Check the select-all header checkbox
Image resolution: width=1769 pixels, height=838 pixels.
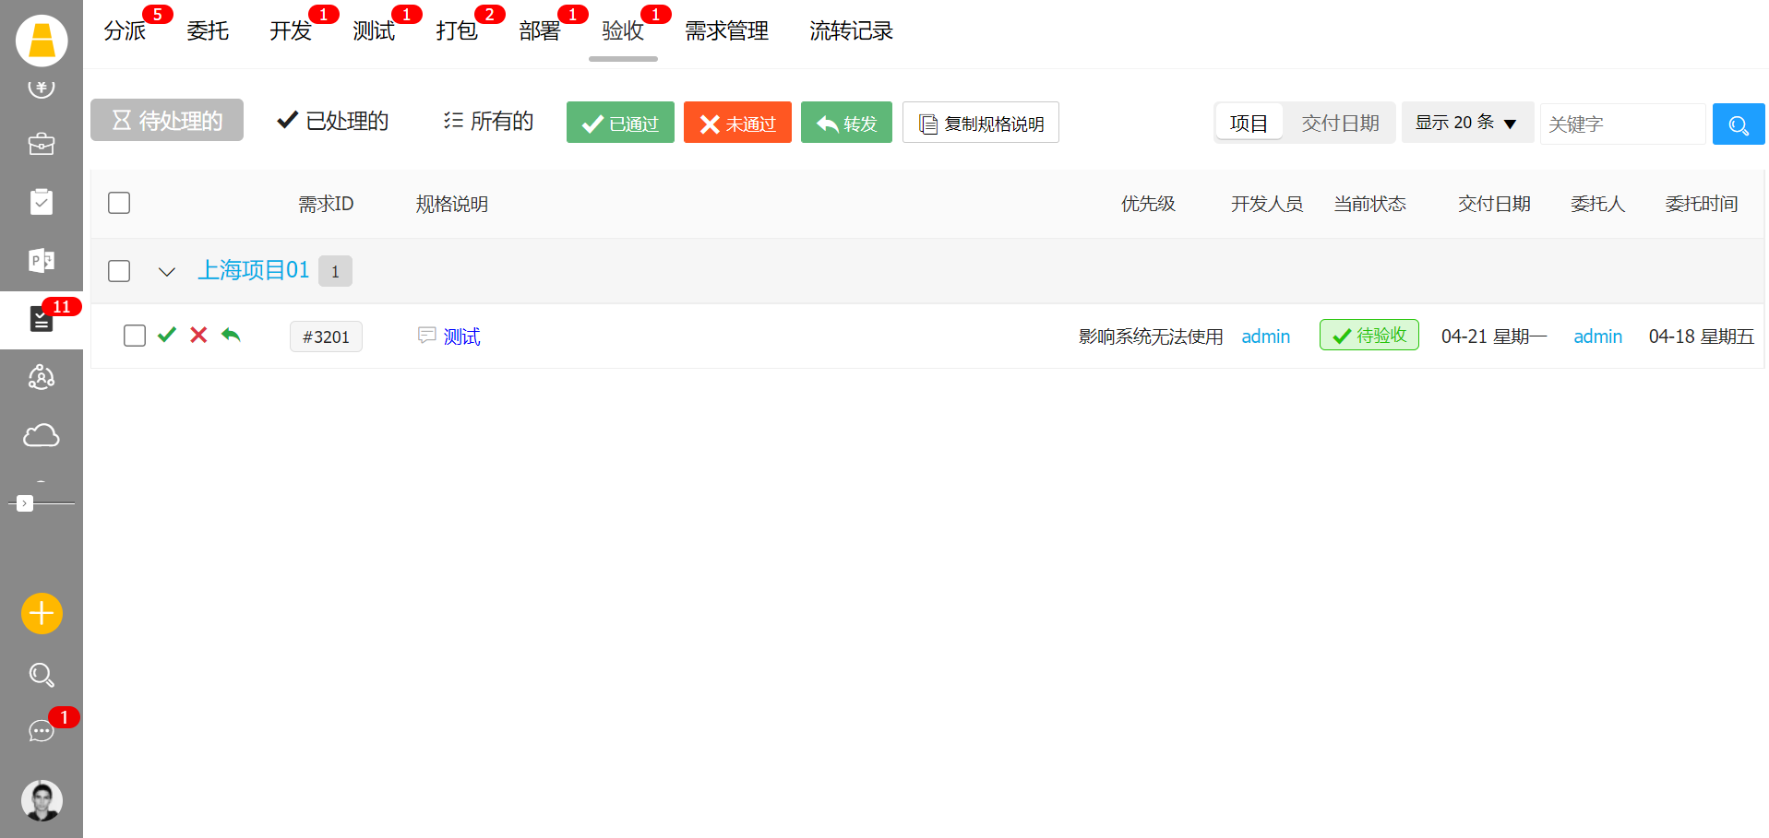119,203
